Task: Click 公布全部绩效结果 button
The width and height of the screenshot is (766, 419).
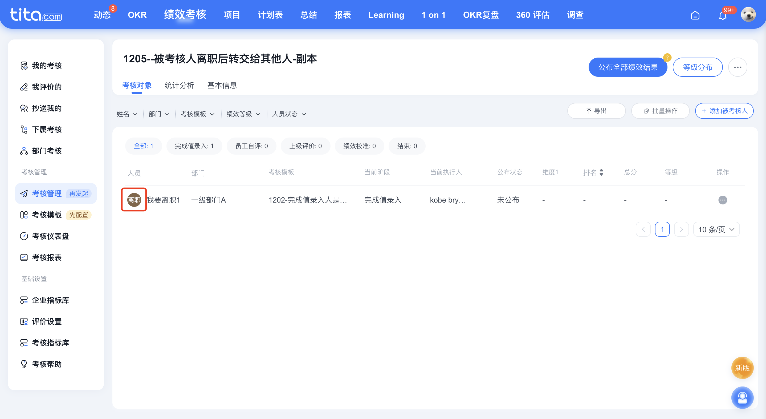Action: (627, 66)
